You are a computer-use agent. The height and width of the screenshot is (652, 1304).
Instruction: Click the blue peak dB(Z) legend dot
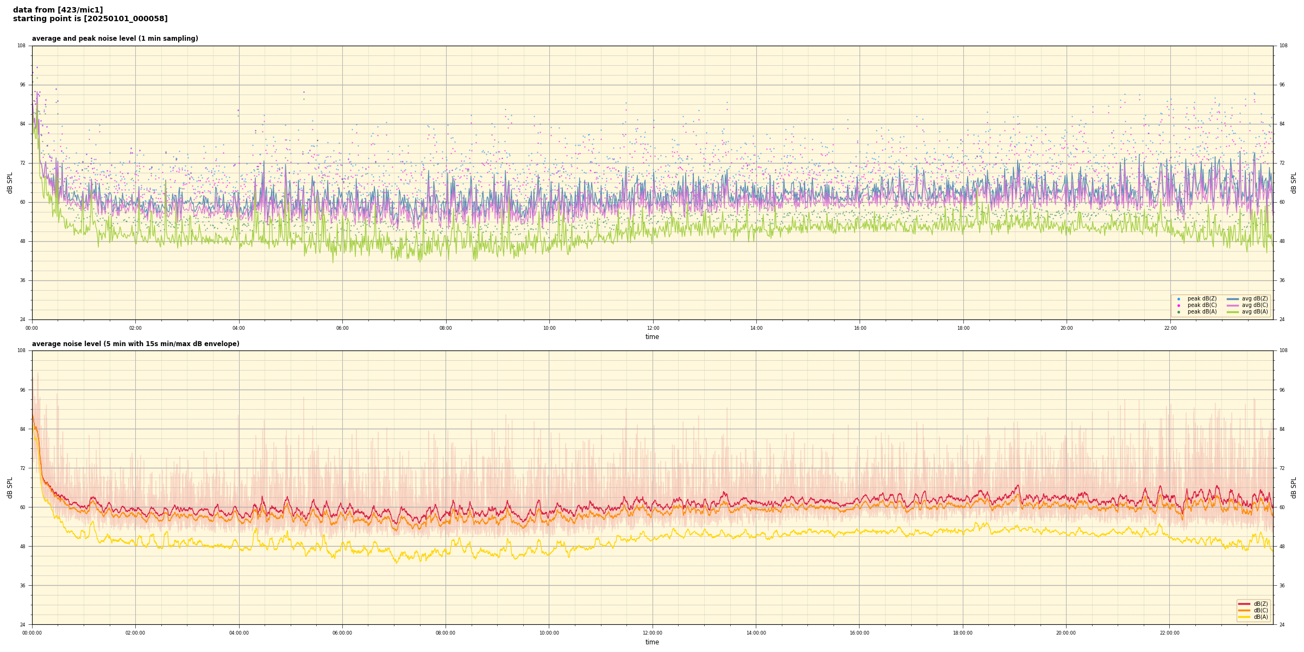pyautogui.click(x=1178, y=299)
